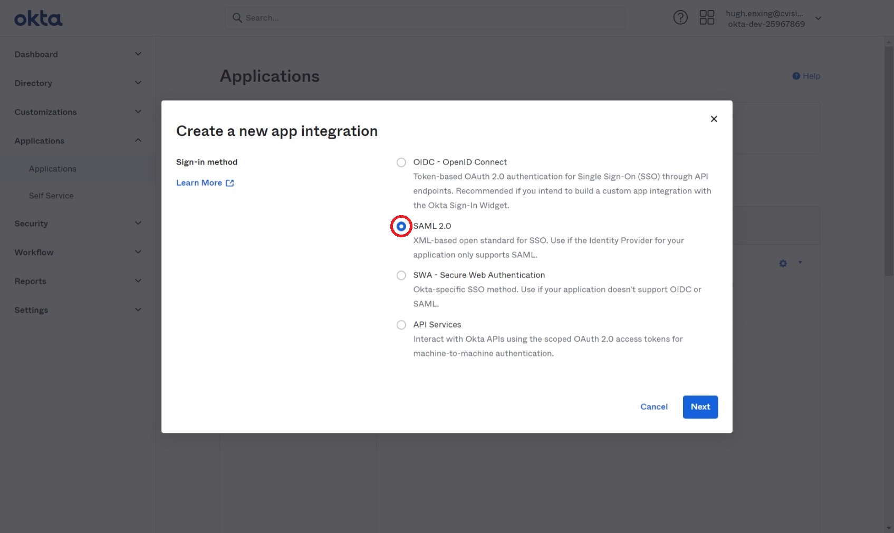Click the blue Help info icon

click(x=796, y=76)
